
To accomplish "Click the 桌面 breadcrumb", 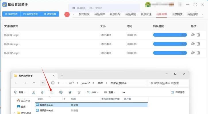I will (x=100, y=83).
